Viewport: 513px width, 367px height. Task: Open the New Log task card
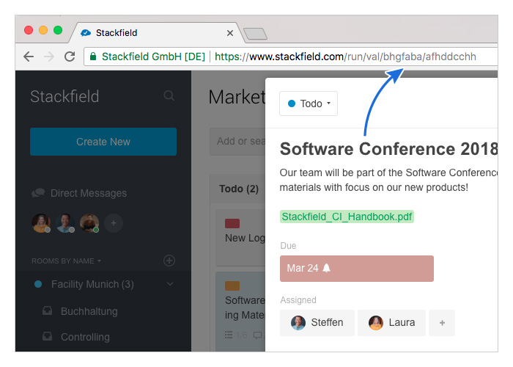(x=240, y=238)
